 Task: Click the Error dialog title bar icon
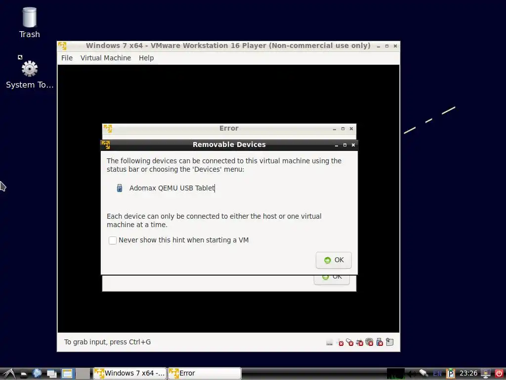coord(107,128)
